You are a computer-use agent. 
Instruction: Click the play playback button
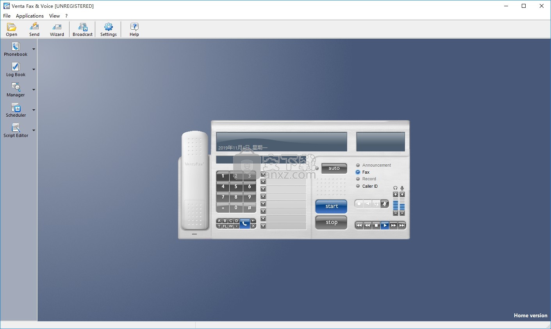tap(385, 225)
